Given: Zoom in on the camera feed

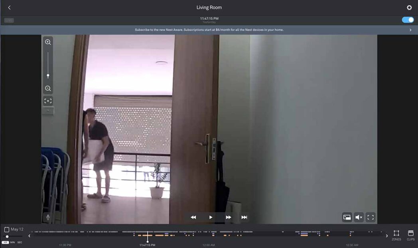Looking at the screenshot, I should tap(48, 42).
